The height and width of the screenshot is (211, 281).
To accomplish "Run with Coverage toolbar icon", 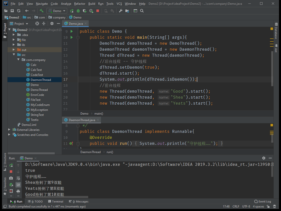I will pos(85,11).
